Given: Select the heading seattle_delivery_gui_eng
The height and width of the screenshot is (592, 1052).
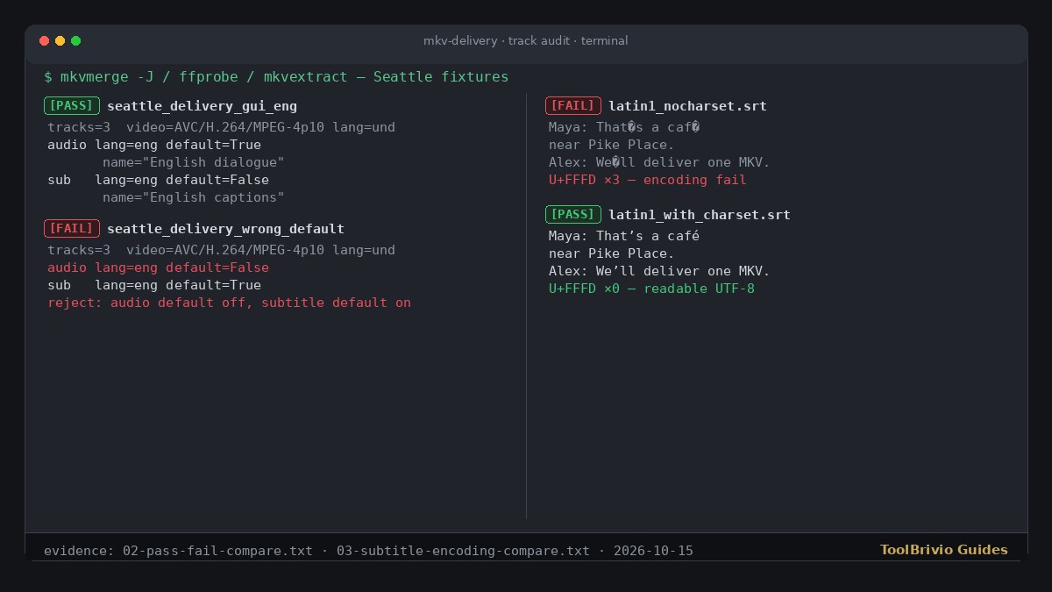Looking at the screenshot, I should coord(202,106).
